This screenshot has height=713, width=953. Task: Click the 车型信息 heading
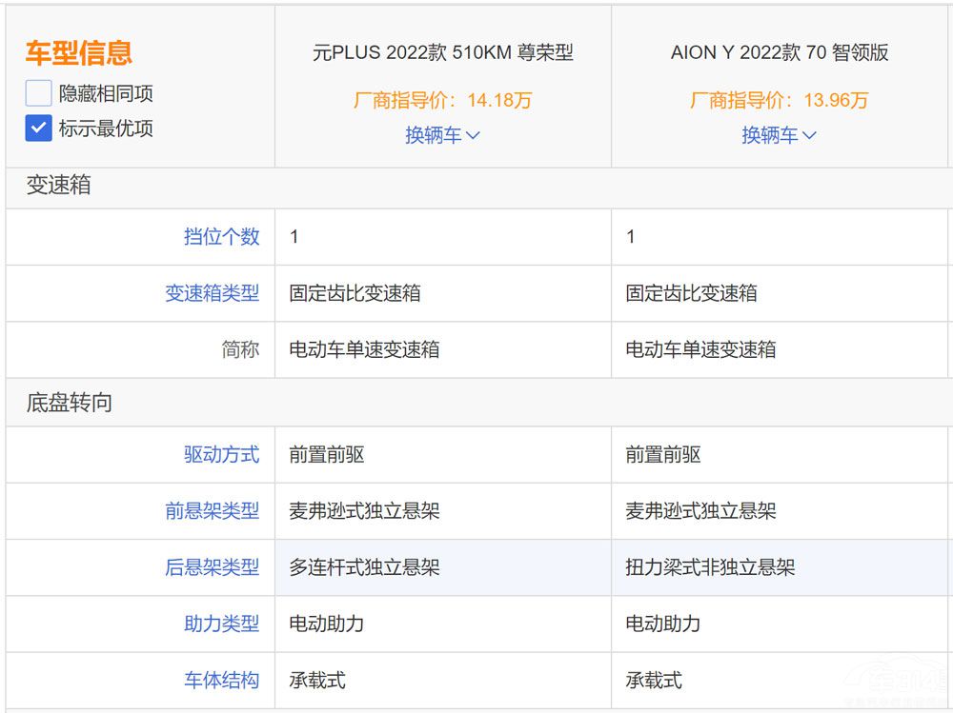[x=78, y=53]
